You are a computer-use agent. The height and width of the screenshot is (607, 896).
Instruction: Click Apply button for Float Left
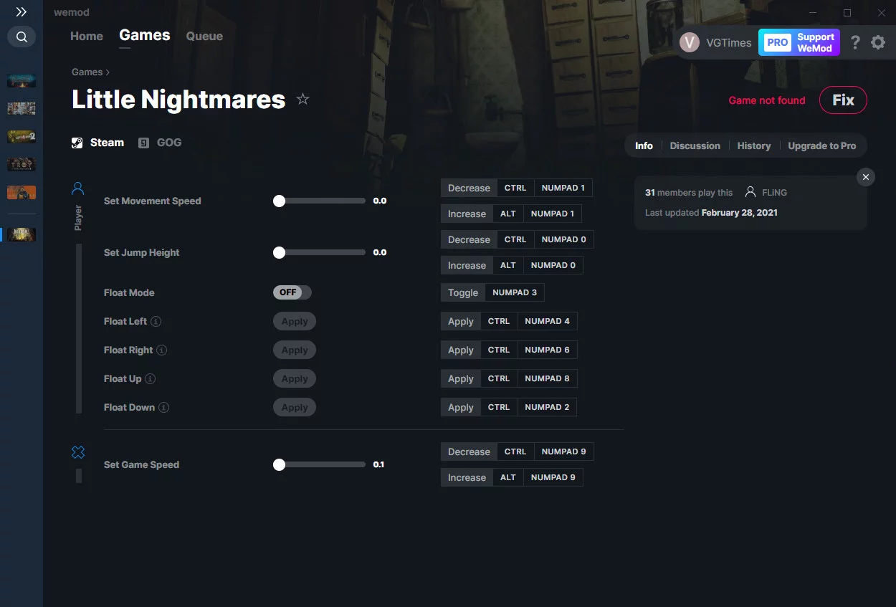click(x=295, y=322)
